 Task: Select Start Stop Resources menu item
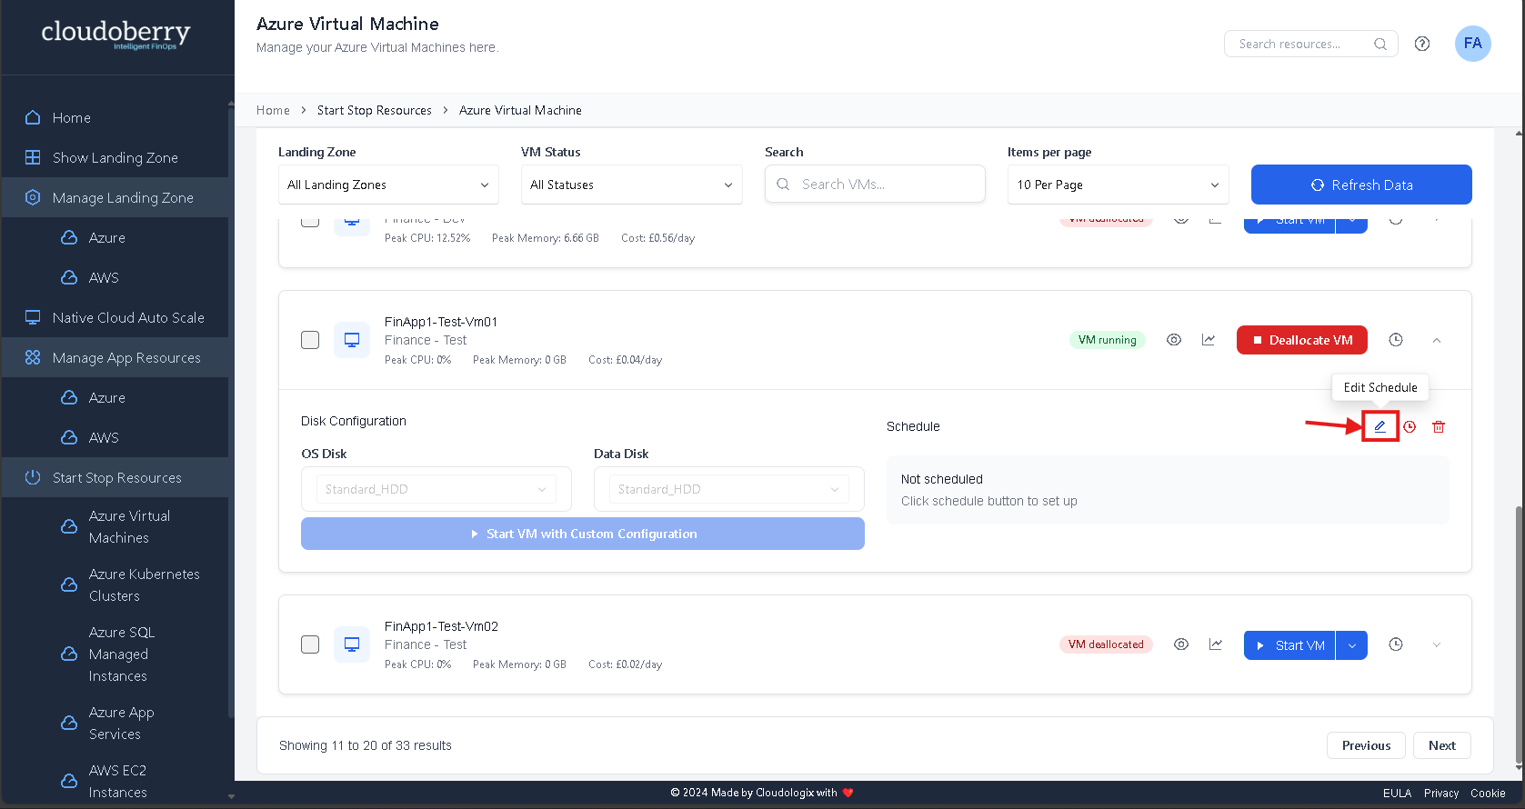click(x=115, y=477)
